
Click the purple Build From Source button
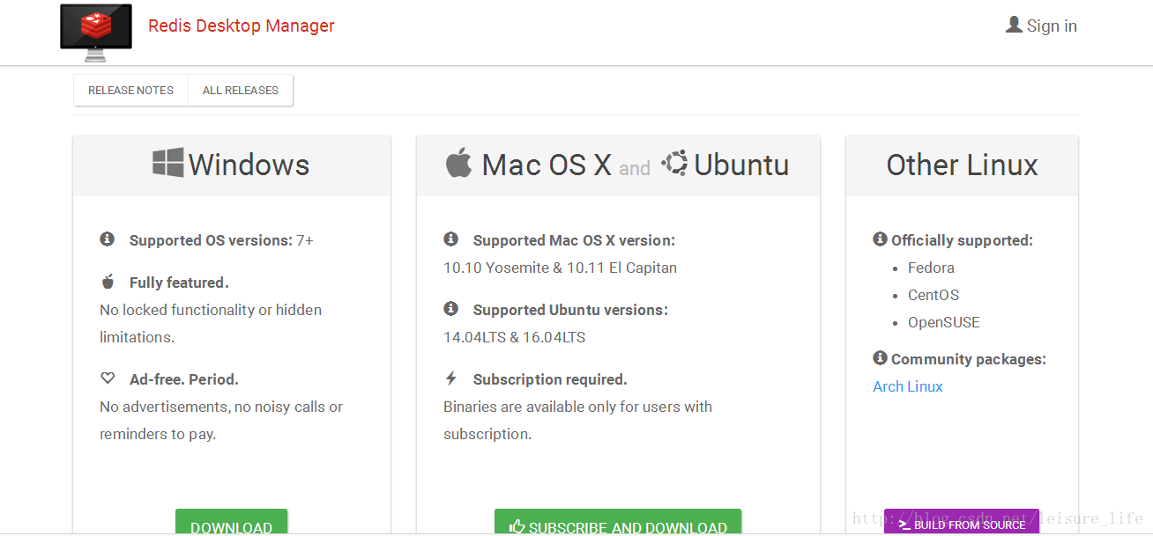click(962, 522)
